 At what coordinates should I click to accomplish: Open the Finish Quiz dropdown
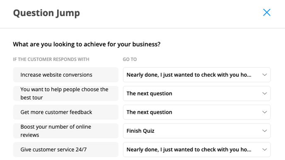point(197,131)
